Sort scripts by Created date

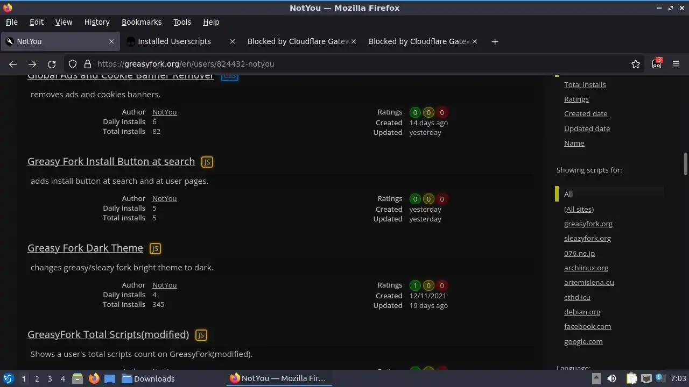pyautogui.click(x=586, y=113)
